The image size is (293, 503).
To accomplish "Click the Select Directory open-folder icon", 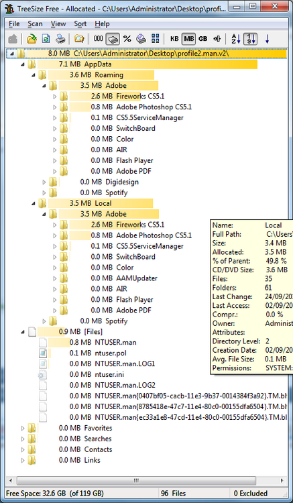I will [x=32, y=39].
